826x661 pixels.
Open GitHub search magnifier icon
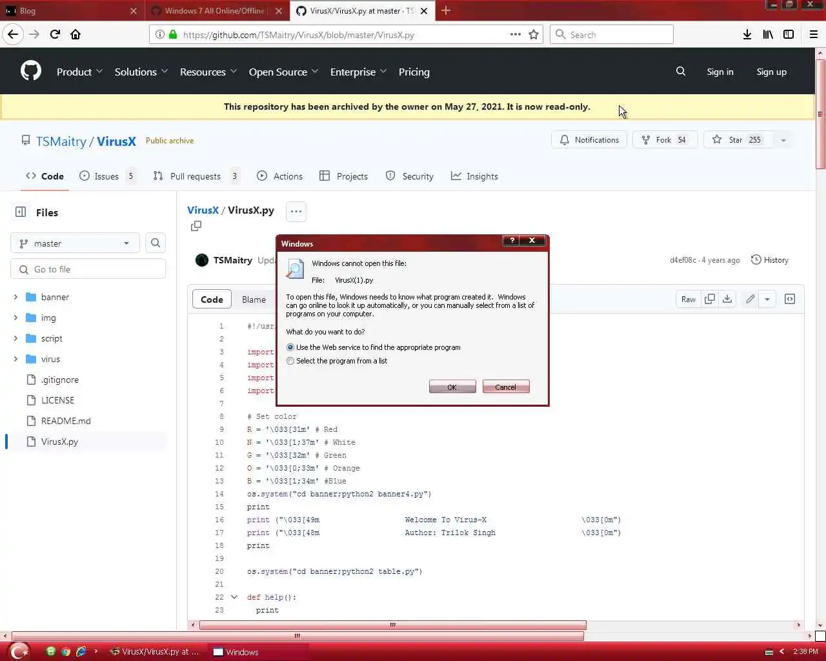pos(681,71)
